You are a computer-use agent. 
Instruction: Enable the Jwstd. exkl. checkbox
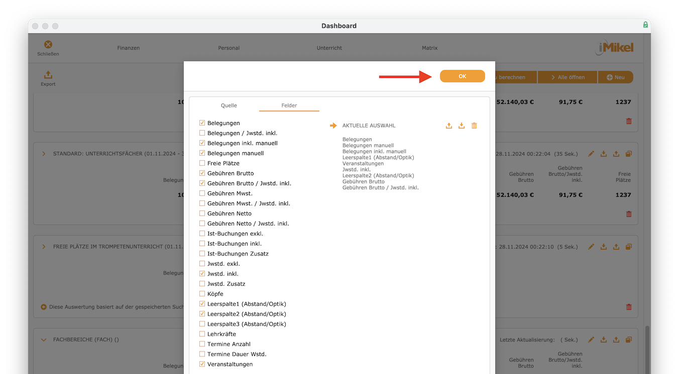pos(202,264)
